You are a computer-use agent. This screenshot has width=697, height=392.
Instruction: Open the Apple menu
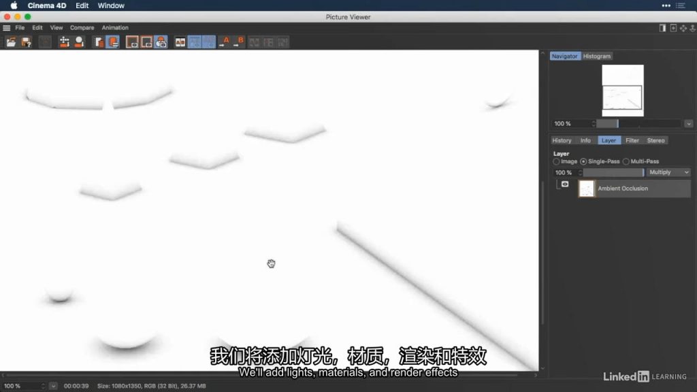pyautogui.click(x=14, y=5)
